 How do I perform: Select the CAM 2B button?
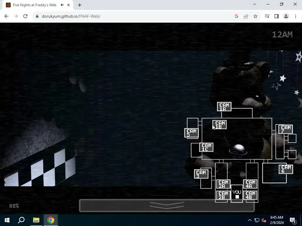223,195
